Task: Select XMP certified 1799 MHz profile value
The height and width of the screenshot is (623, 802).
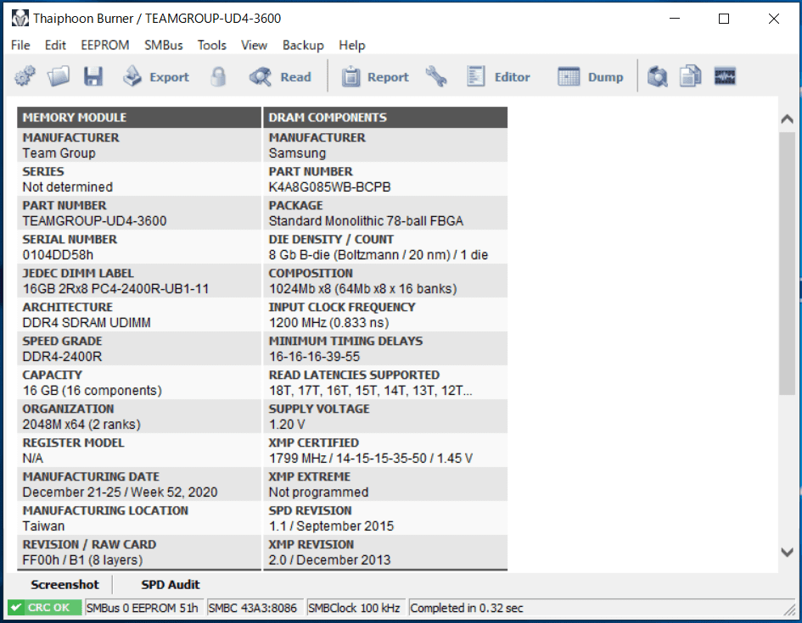Action: click(370, 459)
